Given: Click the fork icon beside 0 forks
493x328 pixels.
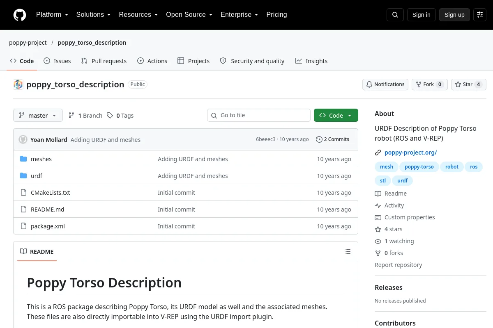Looking at the screenshot, I should 378,253.
